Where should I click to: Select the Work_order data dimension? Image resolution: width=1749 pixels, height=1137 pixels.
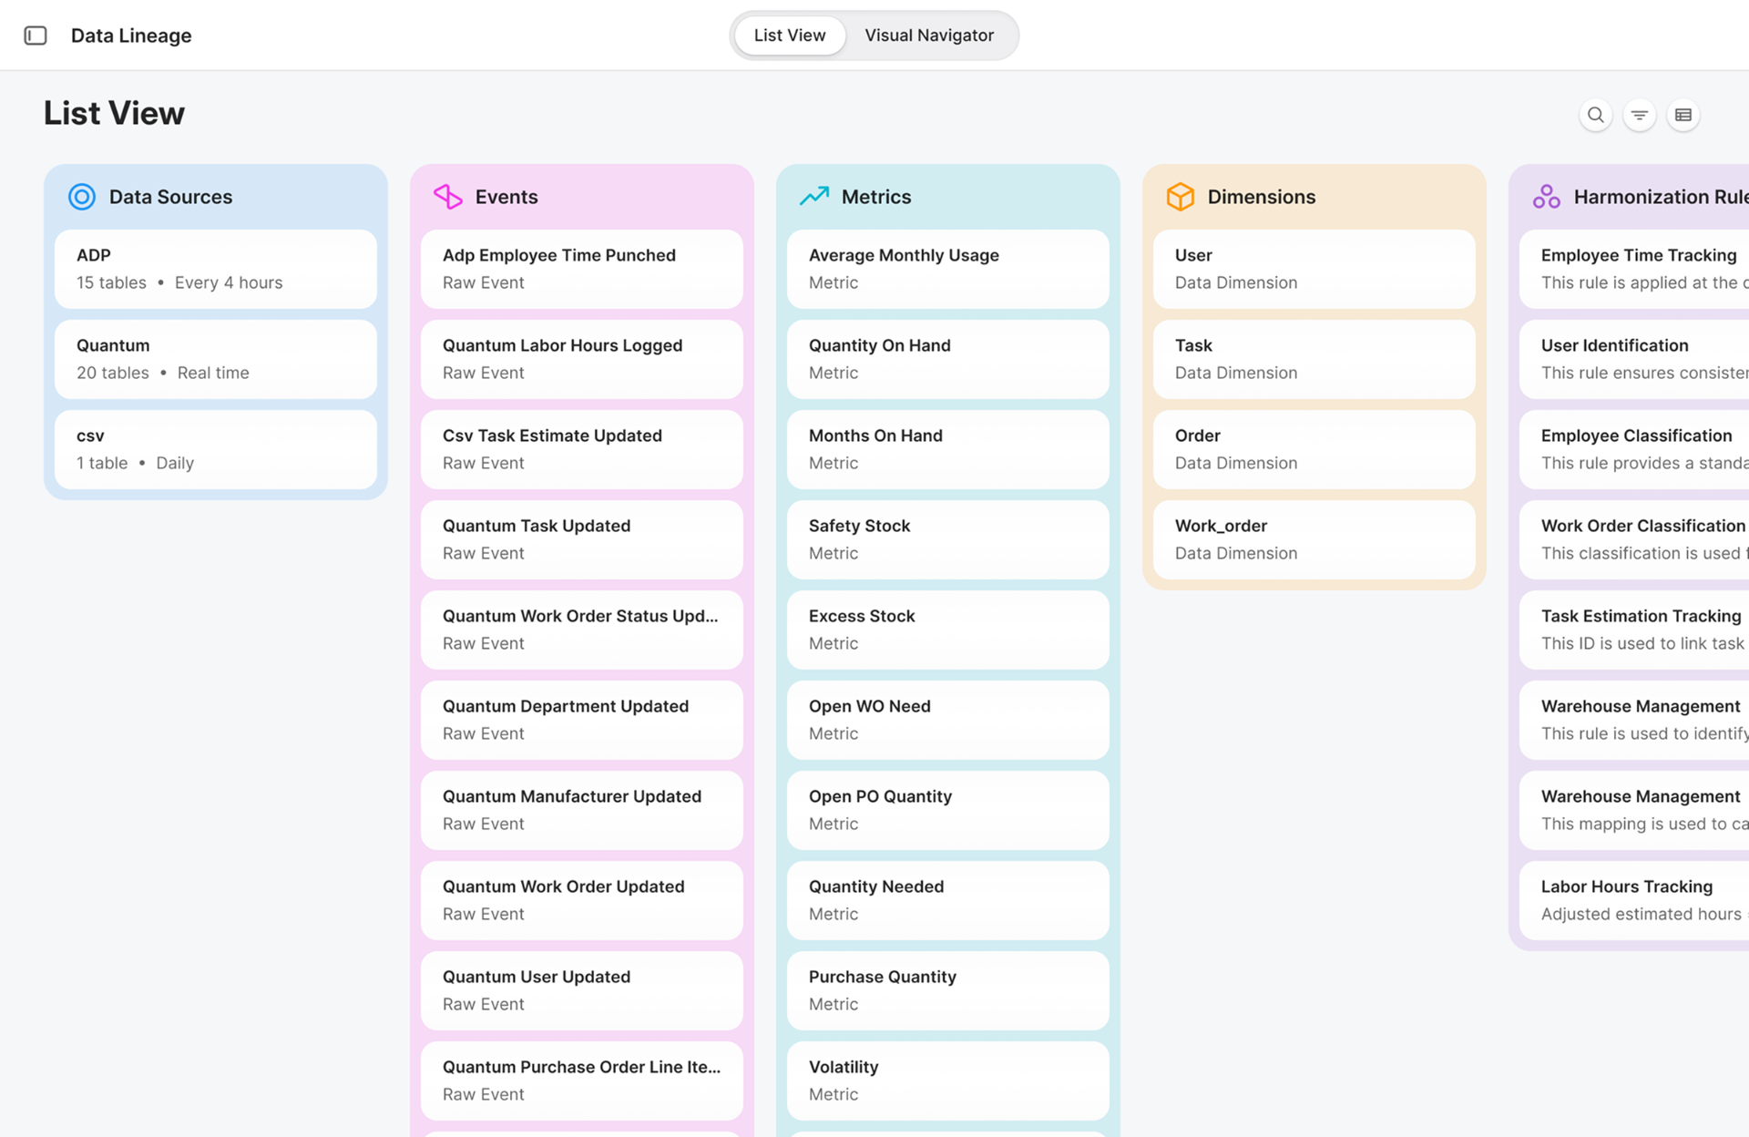pyautogui.click(x=1314, y=539)
